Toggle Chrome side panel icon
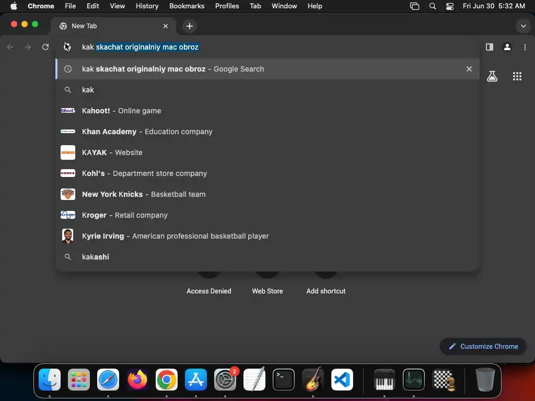 (x=489, y=47)
